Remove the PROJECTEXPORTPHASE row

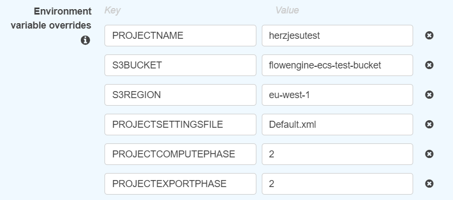429,183
